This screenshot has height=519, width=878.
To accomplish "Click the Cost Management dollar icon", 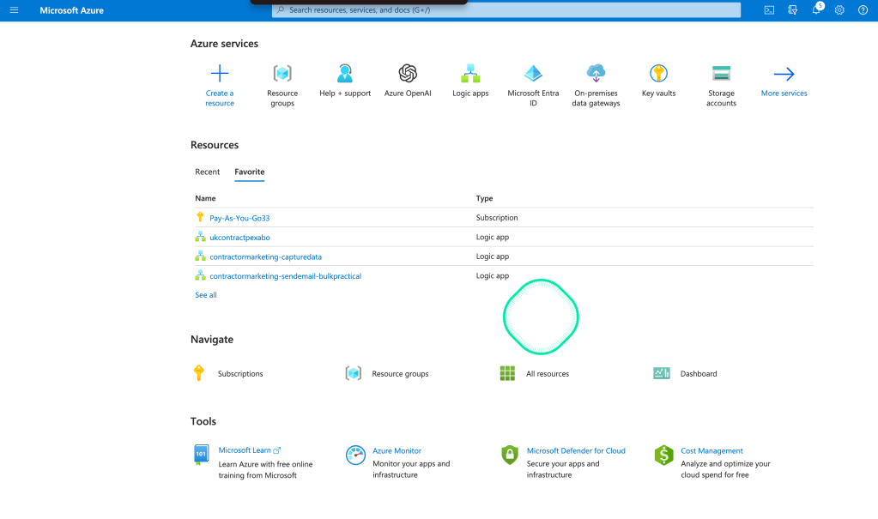I will pyautogui.click(x=663, y=456).
